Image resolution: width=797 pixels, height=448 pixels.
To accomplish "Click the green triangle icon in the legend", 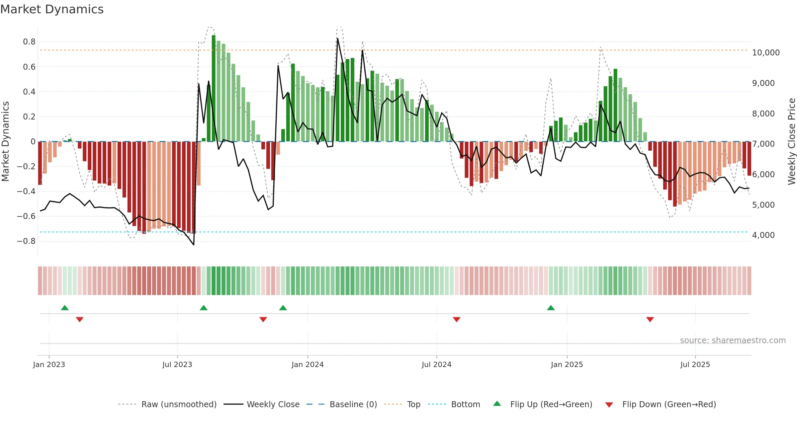I will pos(497,404).
